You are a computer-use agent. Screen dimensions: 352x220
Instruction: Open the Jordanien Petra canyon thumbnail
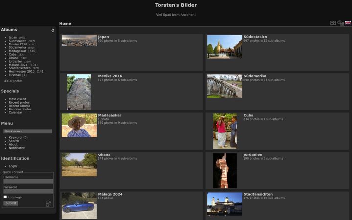click(225, 171)
